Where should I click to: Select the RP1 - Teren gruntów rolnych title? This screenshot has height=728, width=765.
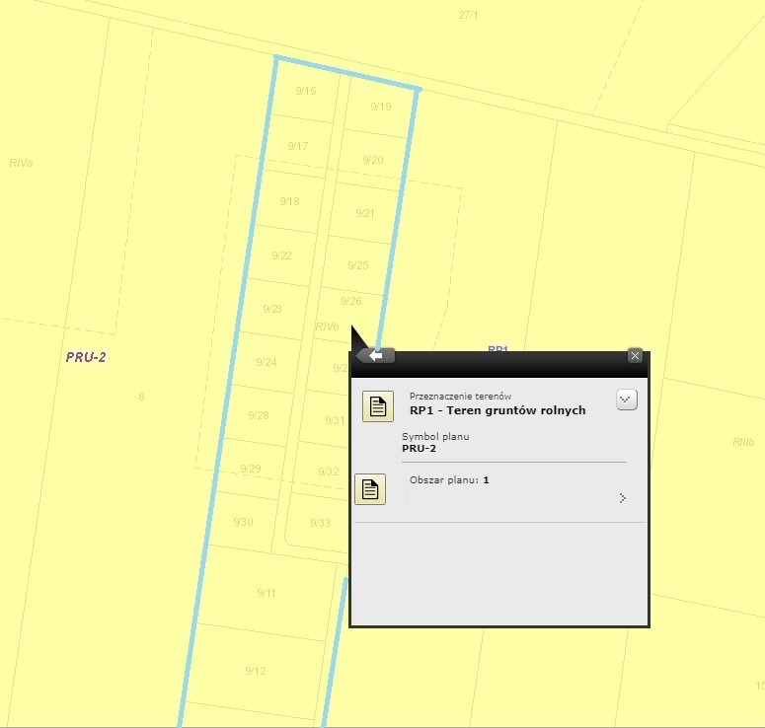497,410
